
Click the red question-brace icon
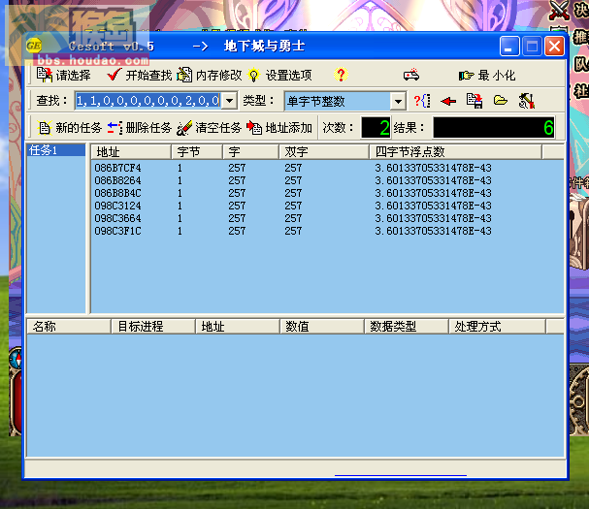(x=422, y=101)
